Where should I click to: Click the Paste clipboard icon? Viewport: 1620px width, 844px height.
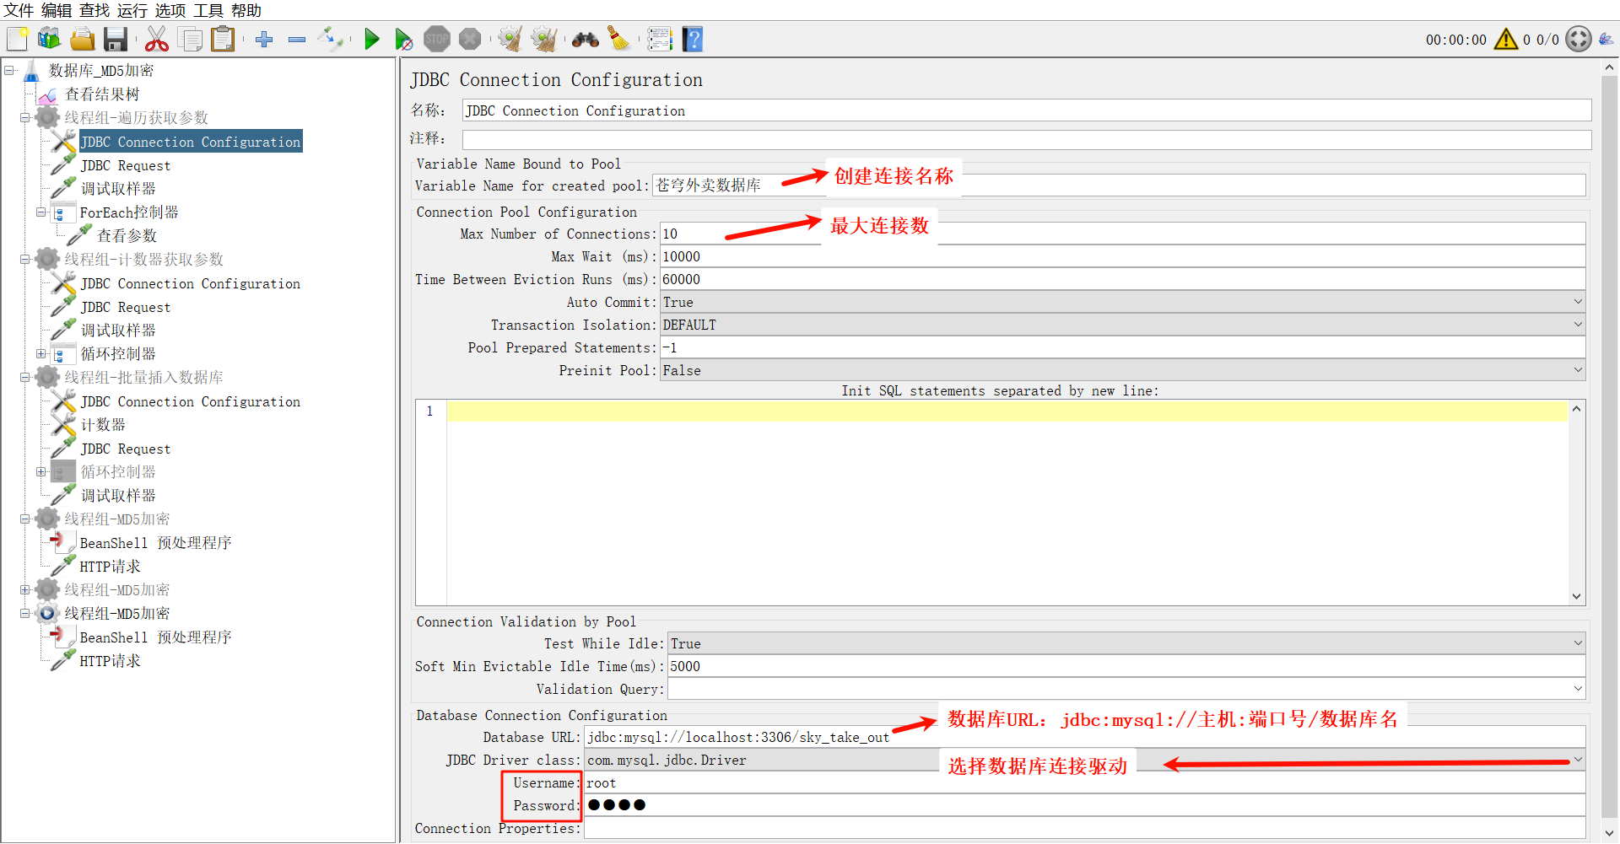pos(223,39)
